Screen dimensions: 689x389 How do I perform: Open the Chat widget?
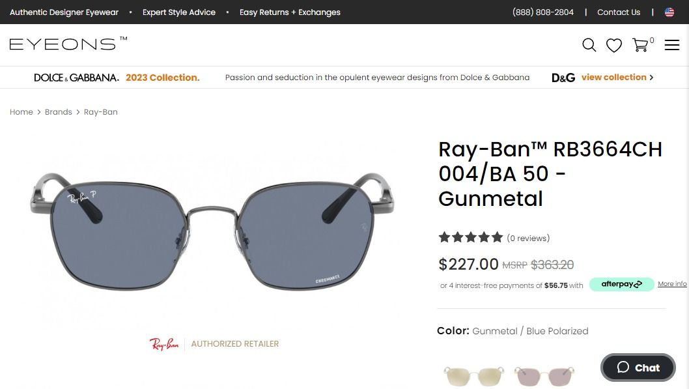pos(638,367)
